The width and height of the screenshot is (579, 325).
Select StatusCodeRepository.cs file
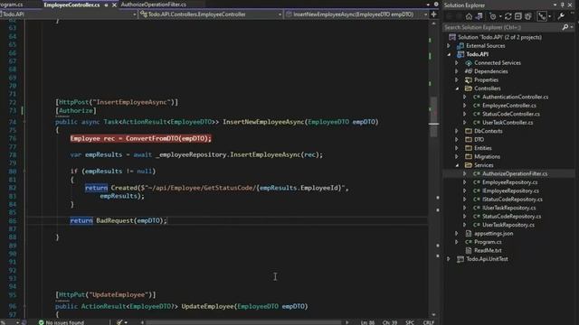click(x=511, y=217)
